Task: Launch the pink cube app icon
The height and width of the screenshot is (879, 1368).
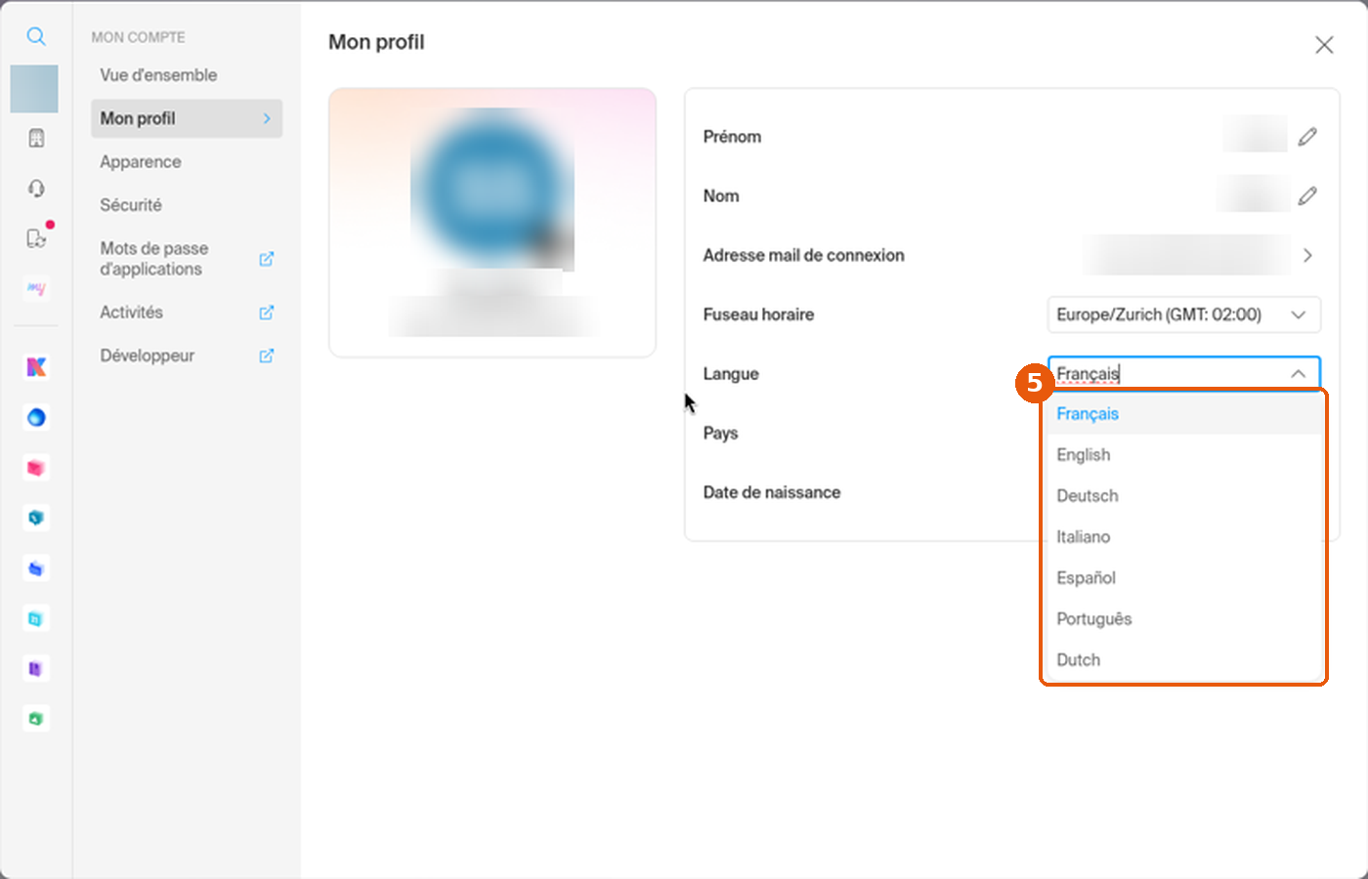Action: 36,468
